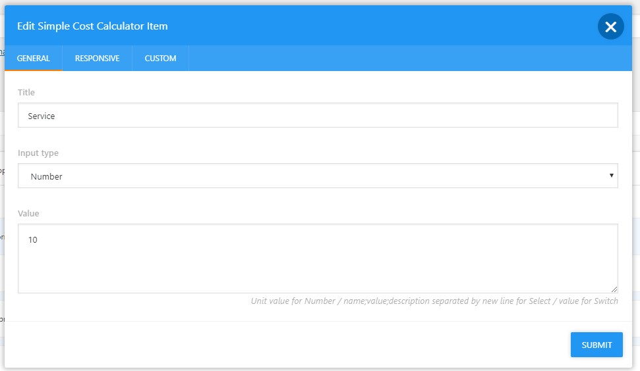Click the Value textarea resize handle
The height and width of the screenshot is (371, 640).
614,289
